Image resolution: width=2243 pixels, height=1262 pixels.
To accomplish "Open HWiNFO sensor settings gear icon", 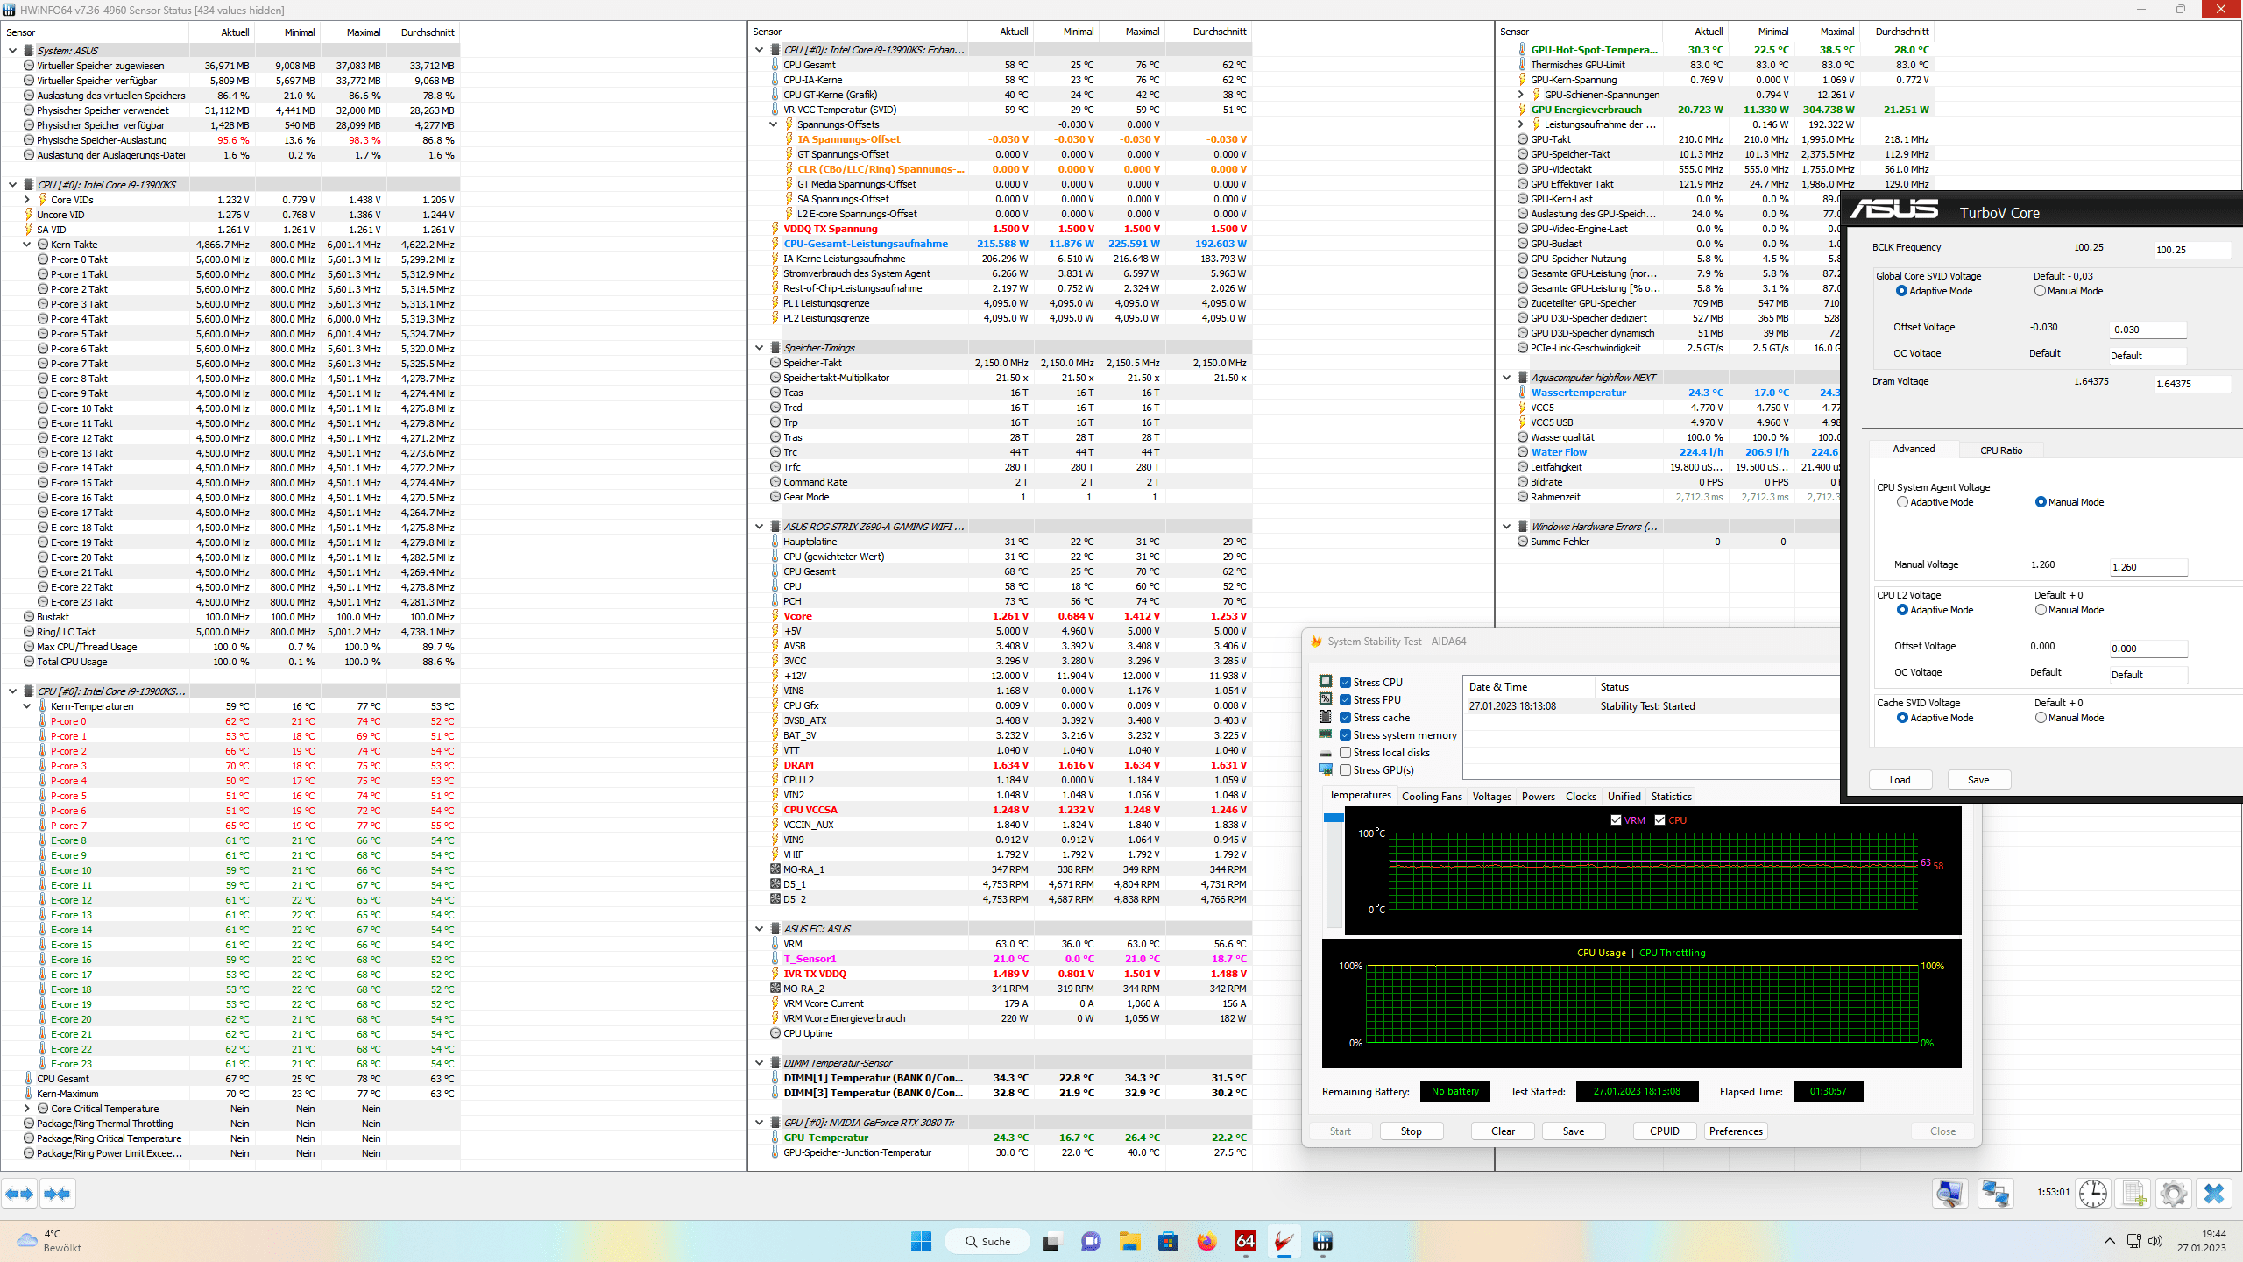I will [x=2174, y=1194].
